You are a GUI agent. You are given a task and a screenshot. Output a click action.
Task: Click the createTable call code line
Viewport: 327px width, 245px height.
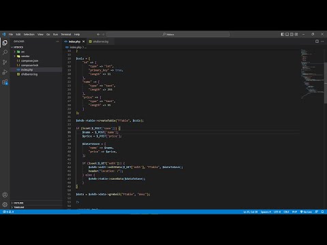click(110, 120)
